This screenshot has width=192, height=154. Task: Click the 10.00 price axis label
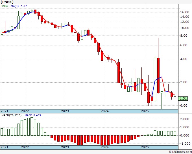[185, 28]
